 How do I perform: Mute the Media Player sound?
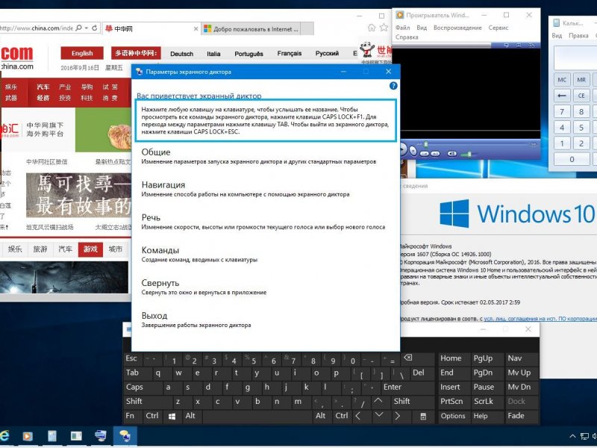point(452,154)
